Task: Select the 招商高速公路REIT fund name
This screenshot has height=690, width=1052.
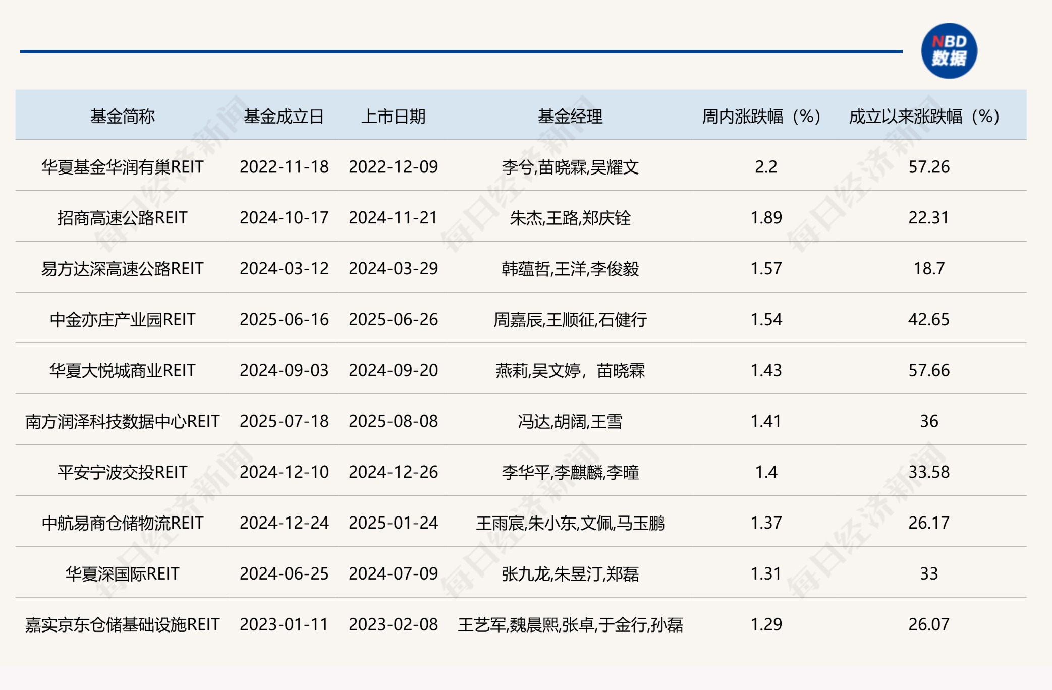Action: 123,218
